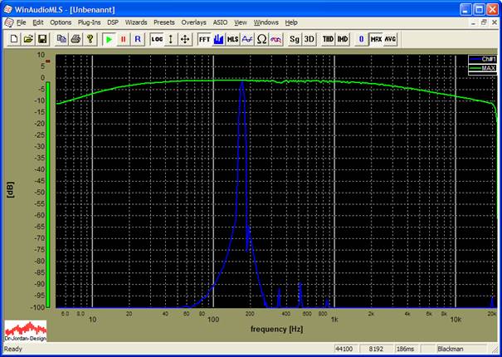The height and width of the screenshot is (357, 502).
Task: Switch to Sg spectrogram view
Action: click(x=295, y=39)
